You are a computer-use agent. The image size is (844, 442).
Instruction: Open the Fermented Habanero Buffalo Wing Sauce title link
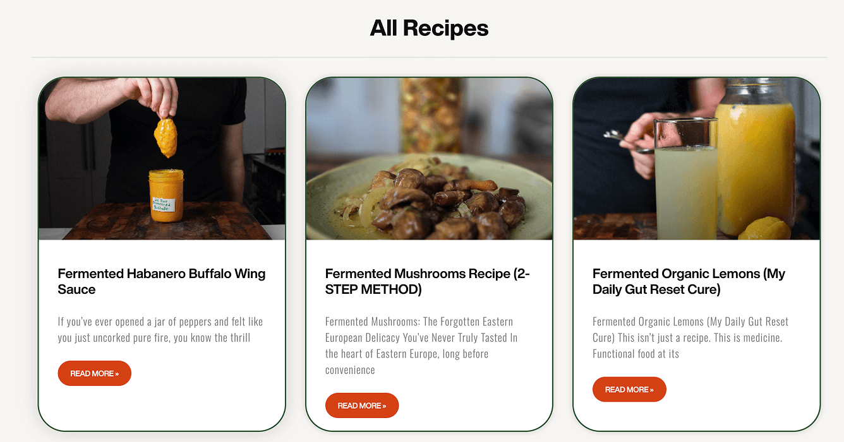tap(161, 281)
